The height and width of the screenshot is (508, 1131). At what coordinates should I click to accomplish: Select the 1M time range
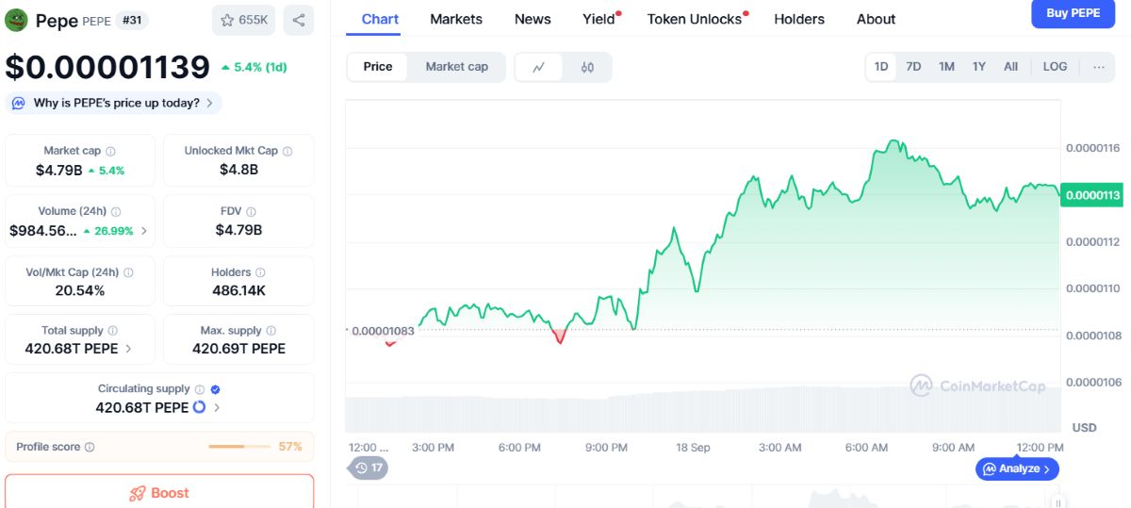946,67
